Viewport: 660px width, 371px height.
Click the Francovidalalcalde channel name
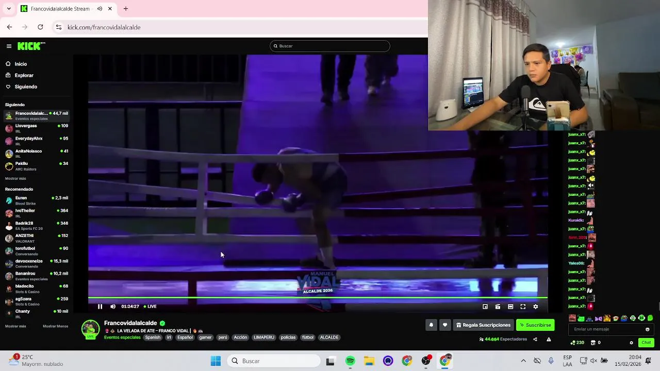pos(130,323)
